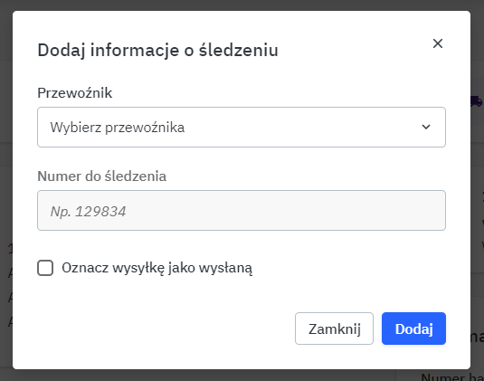Mark shipment as sent using the checkbox square

coord(45,268)
